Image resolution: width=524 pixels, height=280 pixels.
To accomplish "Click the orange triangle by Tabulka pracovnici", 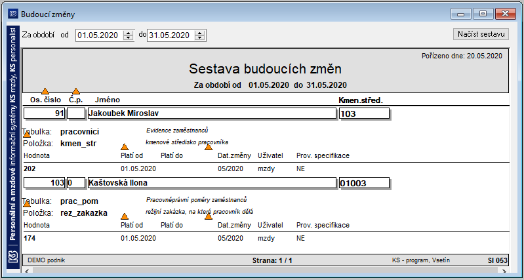I will [x=27, y=134].
